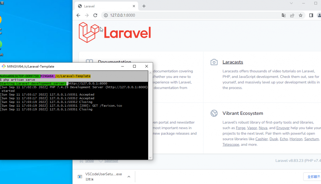321x184 pixels.
Task: Open Chrome profile avatar
Action: 319,15
